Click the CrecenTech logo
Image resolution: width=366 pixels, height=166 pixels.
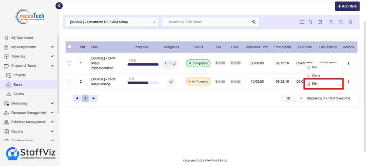(x=30, y=16)
